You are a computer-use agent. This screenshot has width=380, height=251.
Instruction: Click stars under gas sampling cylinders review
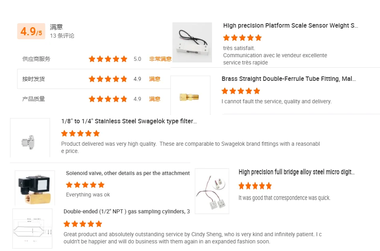(82, 224)
